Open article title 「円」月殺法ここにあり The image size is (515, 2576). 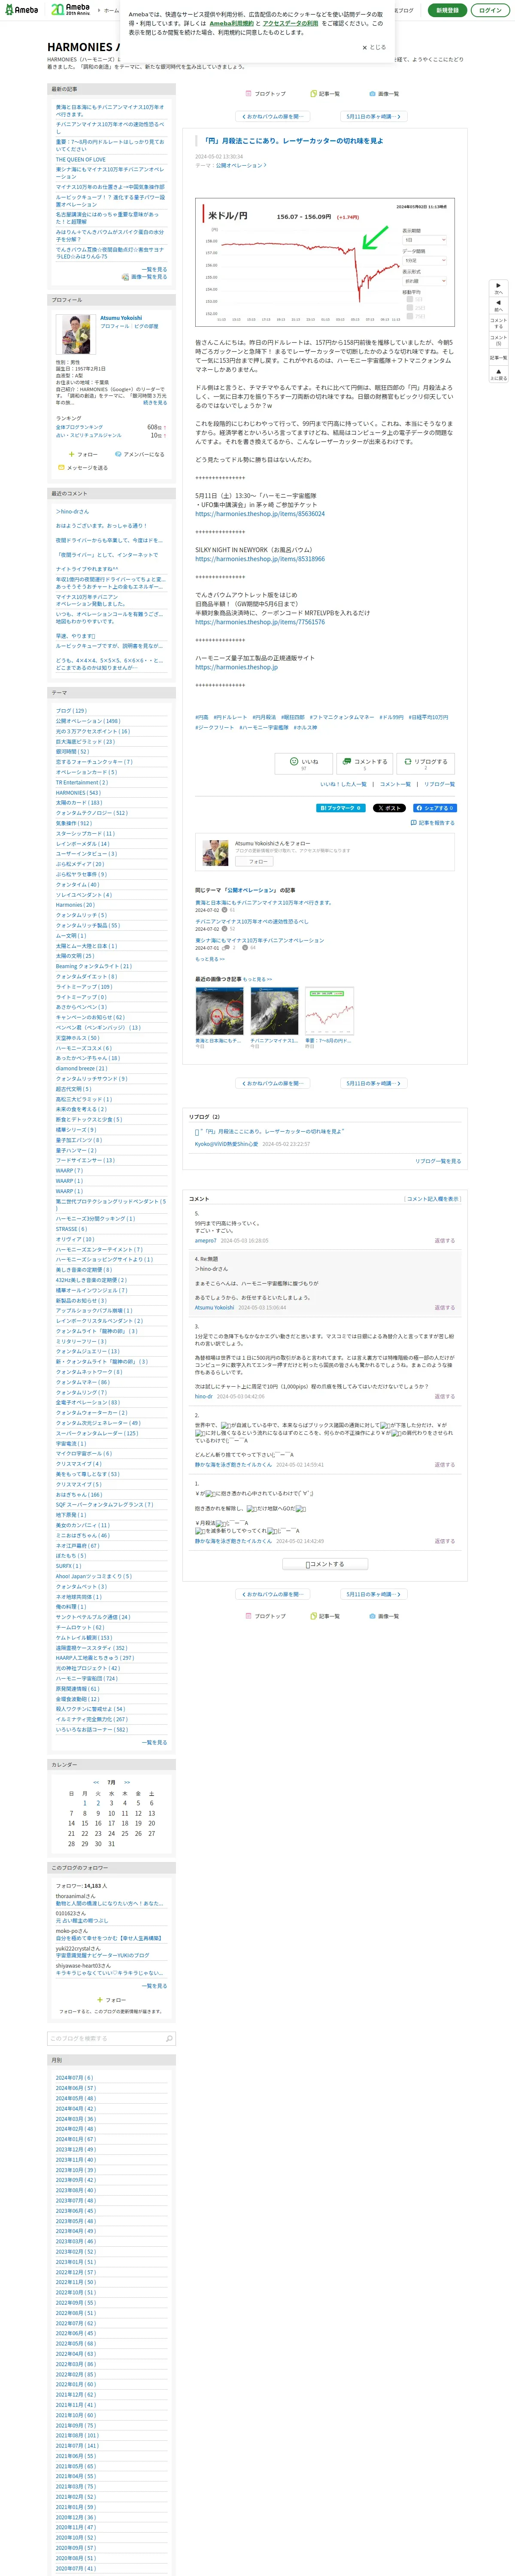pos(294,141)
